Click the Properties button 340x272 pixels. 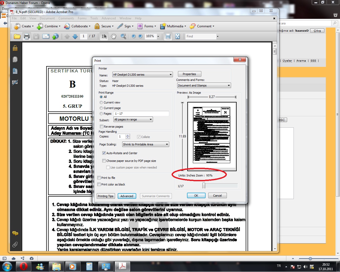pos(189,74)
